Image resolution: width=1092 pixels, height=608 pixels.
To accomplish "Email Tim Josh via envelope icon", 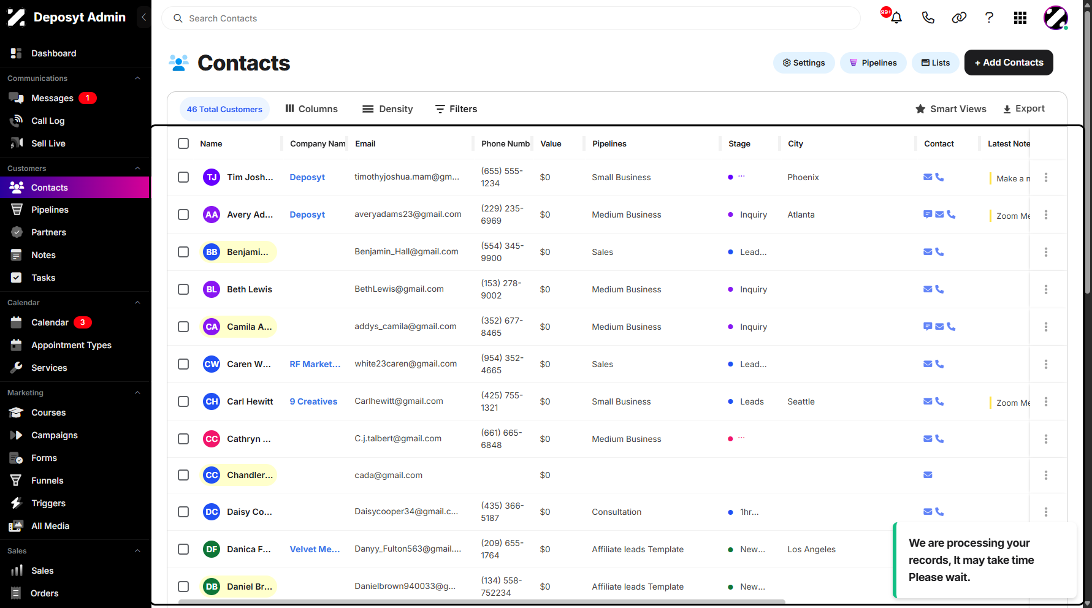I will click(928, 177).
